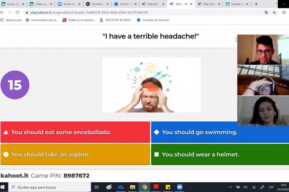Expand hidden system tray icons chevron
The image size is (289, 192).
pyautogui.click(x=231, y=187)
